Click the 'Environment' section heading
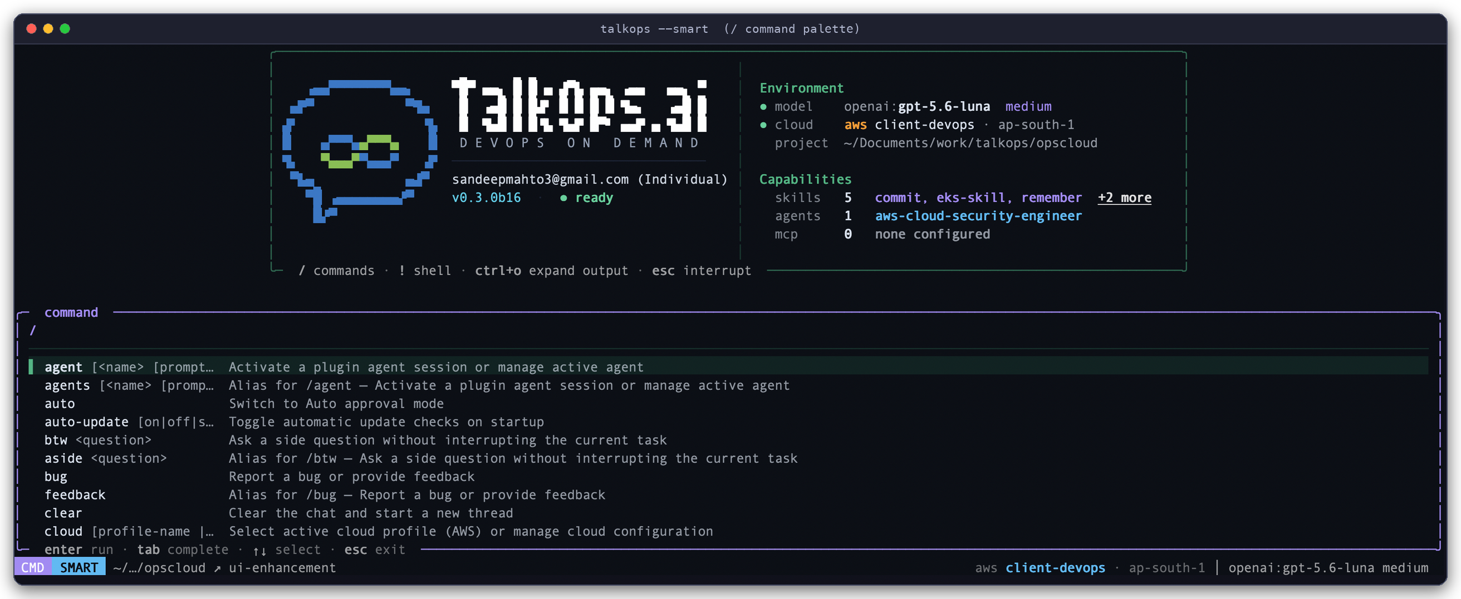The height and width of the screenshot is (599, 1461). [x=801, y=88]
